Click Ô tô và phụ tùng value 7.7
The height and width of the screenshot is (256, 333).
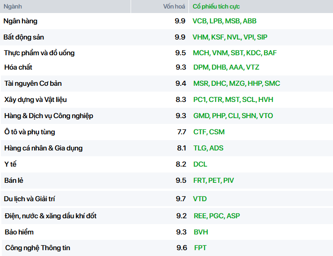pos(182,132)
